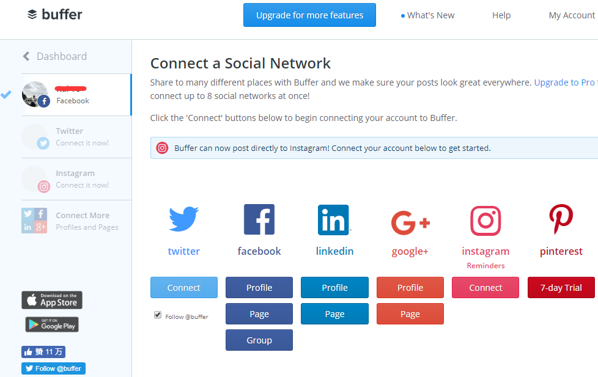Connect a Facebook Group
598x377 pixels.
click(259, 340)
